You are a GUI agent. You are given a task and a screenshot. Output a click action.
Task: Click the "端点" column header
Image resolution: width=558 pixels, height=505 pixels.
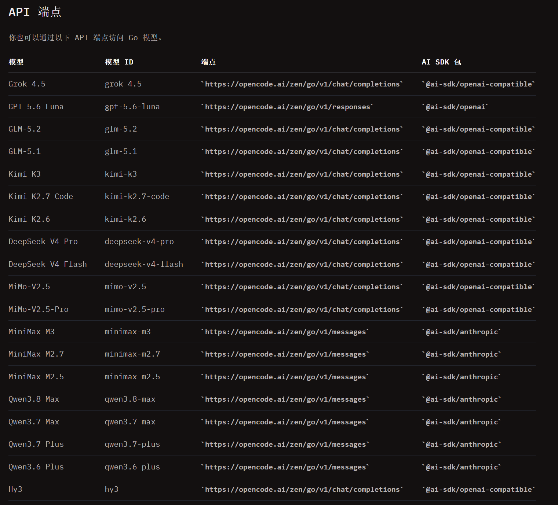[x=208, y=62]
